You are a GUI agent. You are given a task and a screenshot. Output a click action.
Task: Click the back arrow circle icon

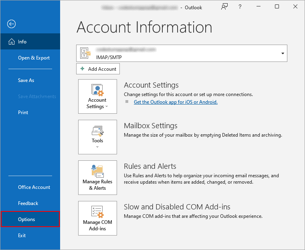11,24
